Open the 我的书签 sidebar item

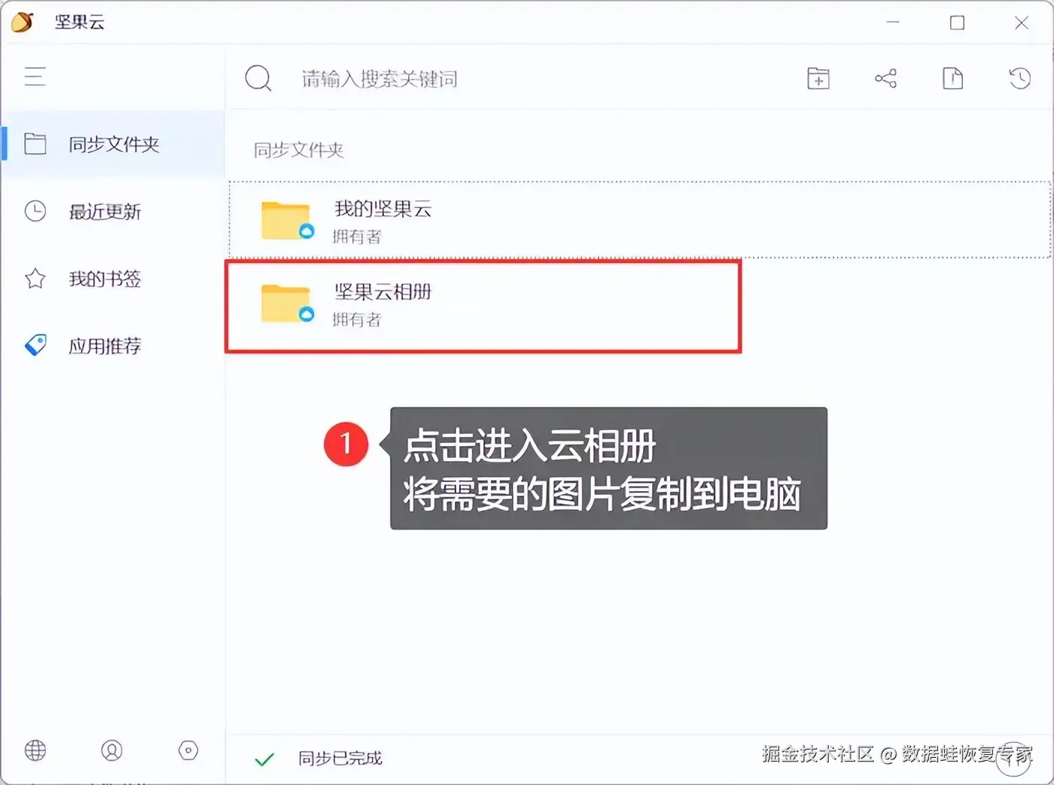pyautogui.click(x=113, y=279)
